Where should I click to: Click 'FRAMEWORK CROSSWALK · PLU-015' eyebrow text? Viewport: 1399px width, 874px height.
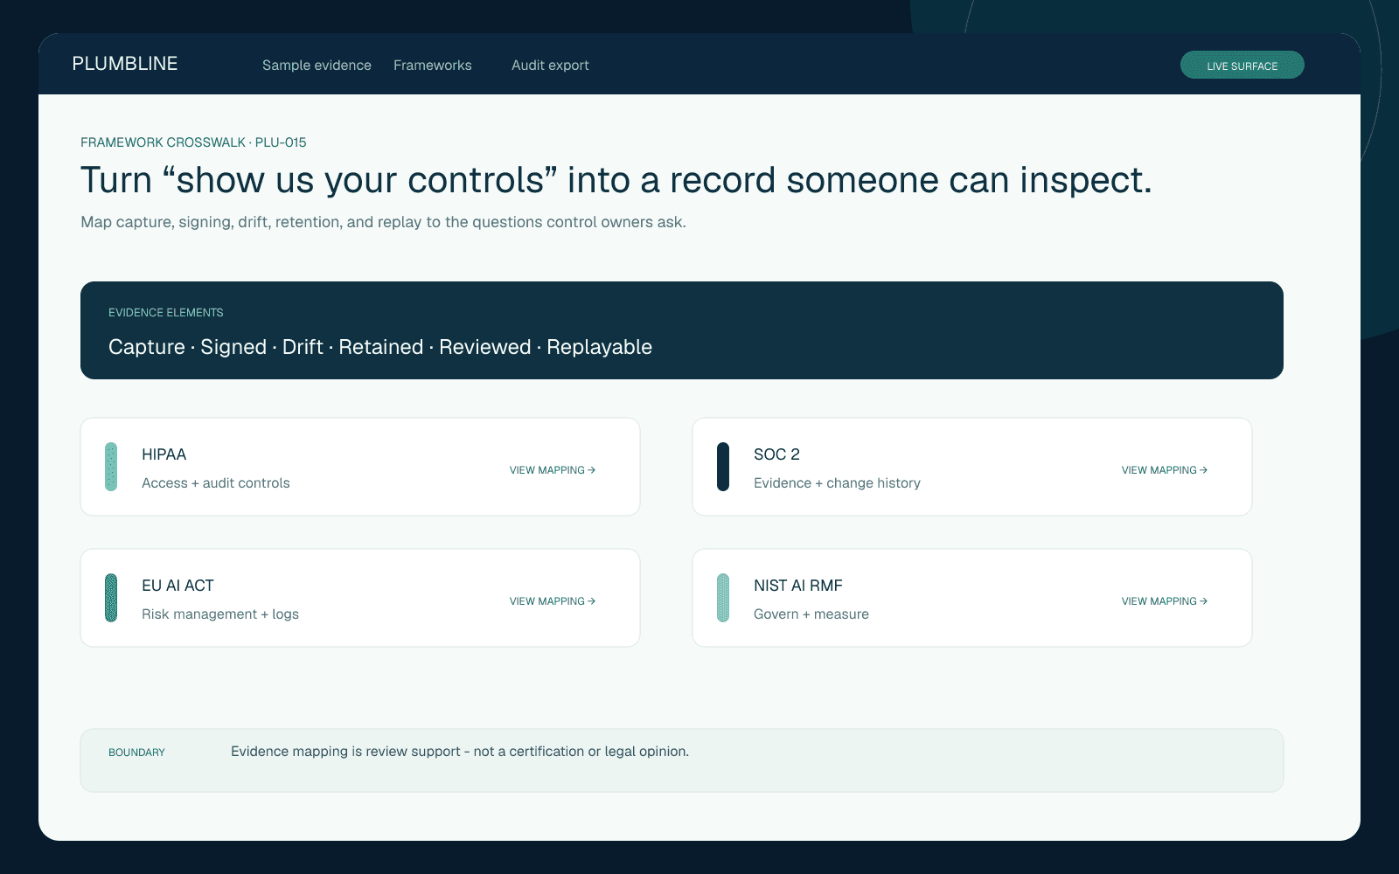pyautogui.click(x=193, y=142)
